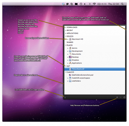Click the (0:23) battery time text
This screenshot has width=129, height=126.
click(x=104, y=4)
